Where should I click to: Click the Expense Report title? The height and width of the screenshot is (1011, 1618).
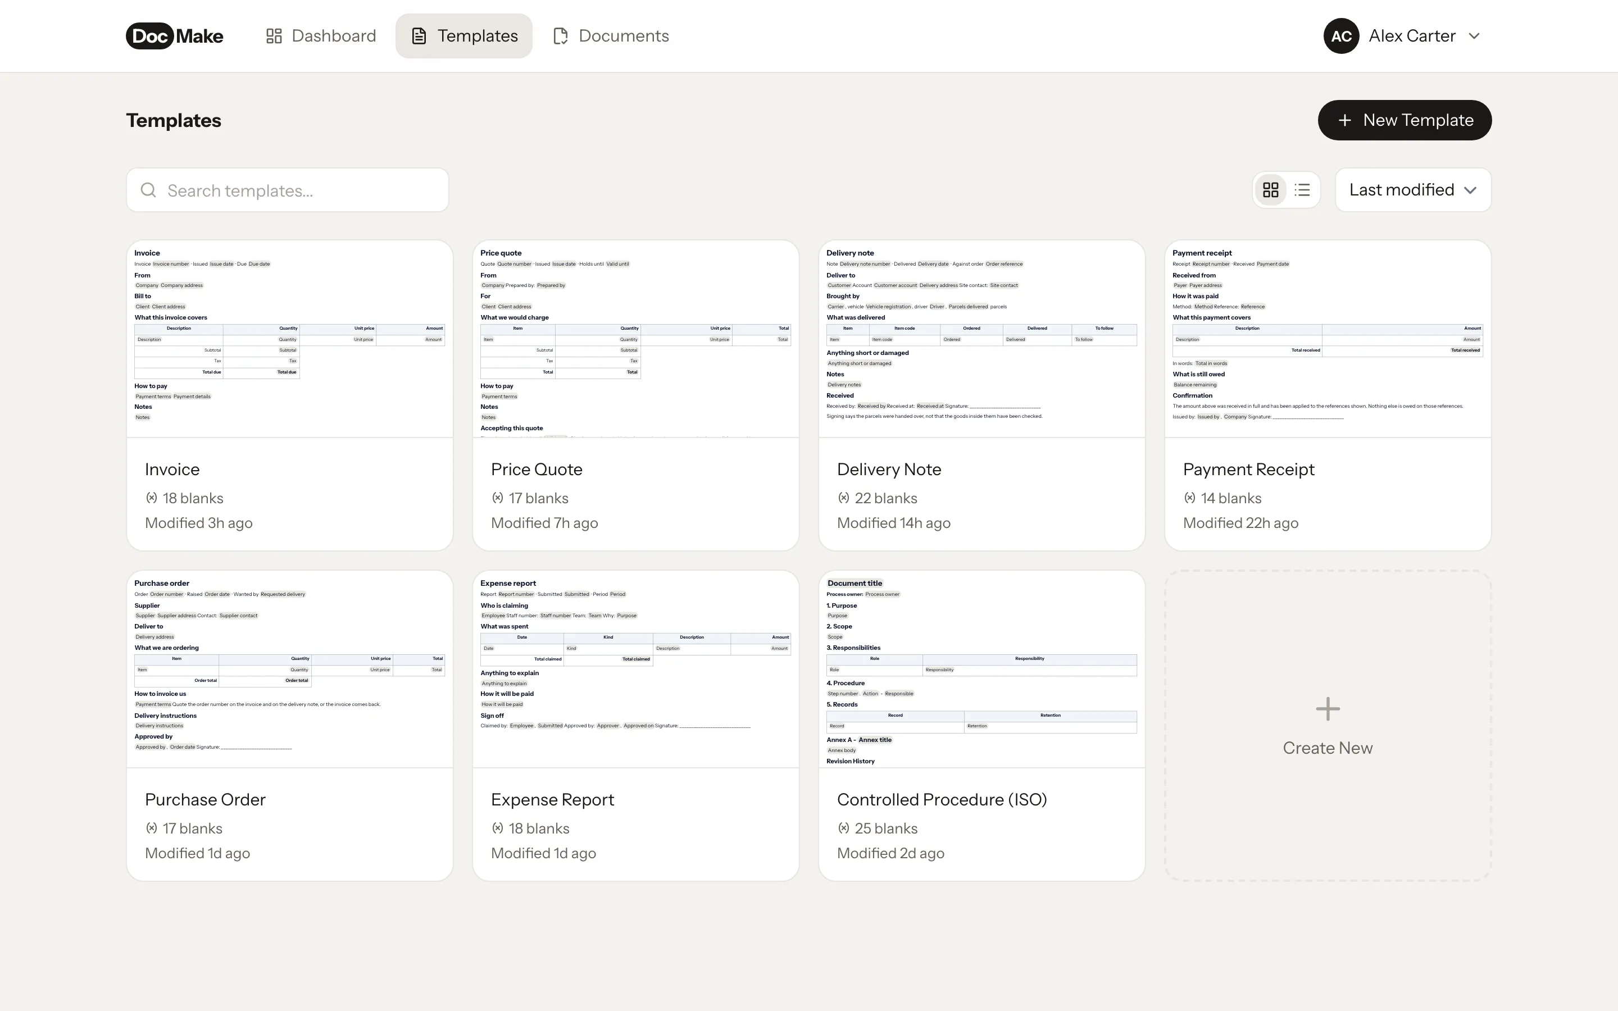pos(552,800)
